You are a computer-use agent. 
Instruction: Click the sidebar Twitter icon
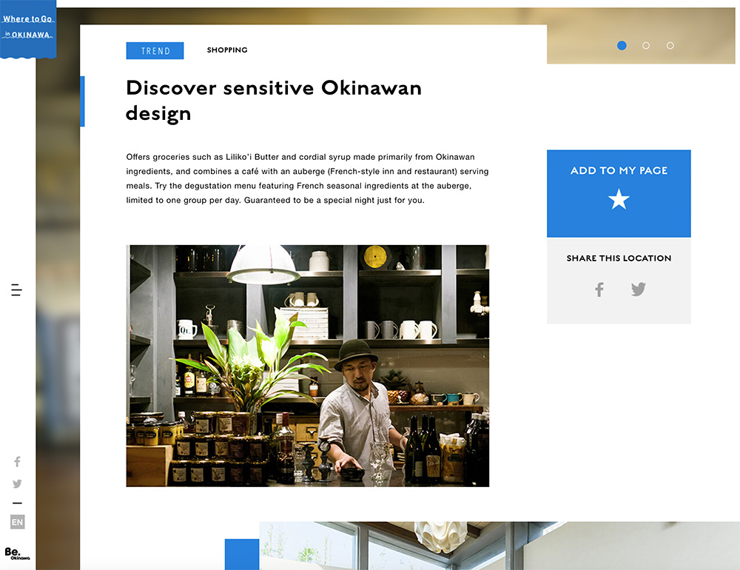click(x=18, y=483)
